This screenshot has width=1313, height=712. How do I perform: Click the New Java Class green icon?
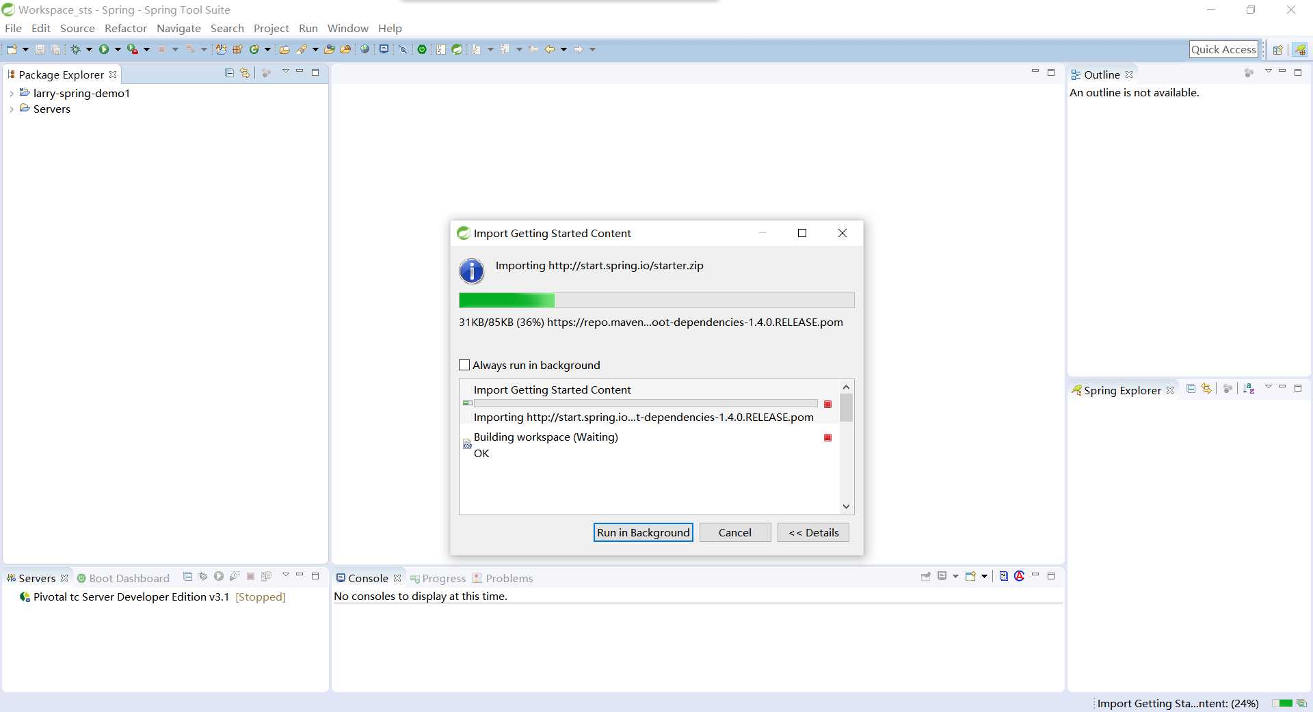(x=254, y=49)
